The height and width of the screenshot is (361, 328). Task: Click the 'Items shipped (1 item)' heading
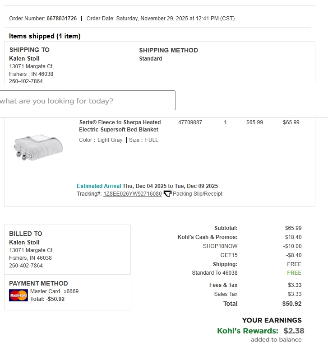[x=45, y=36]
